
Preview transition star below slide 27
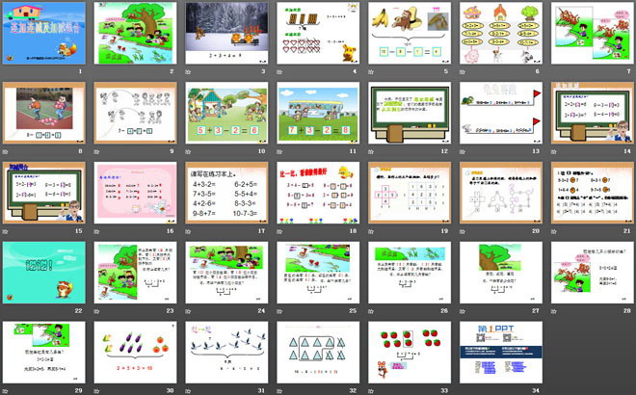tap(463, 311)
